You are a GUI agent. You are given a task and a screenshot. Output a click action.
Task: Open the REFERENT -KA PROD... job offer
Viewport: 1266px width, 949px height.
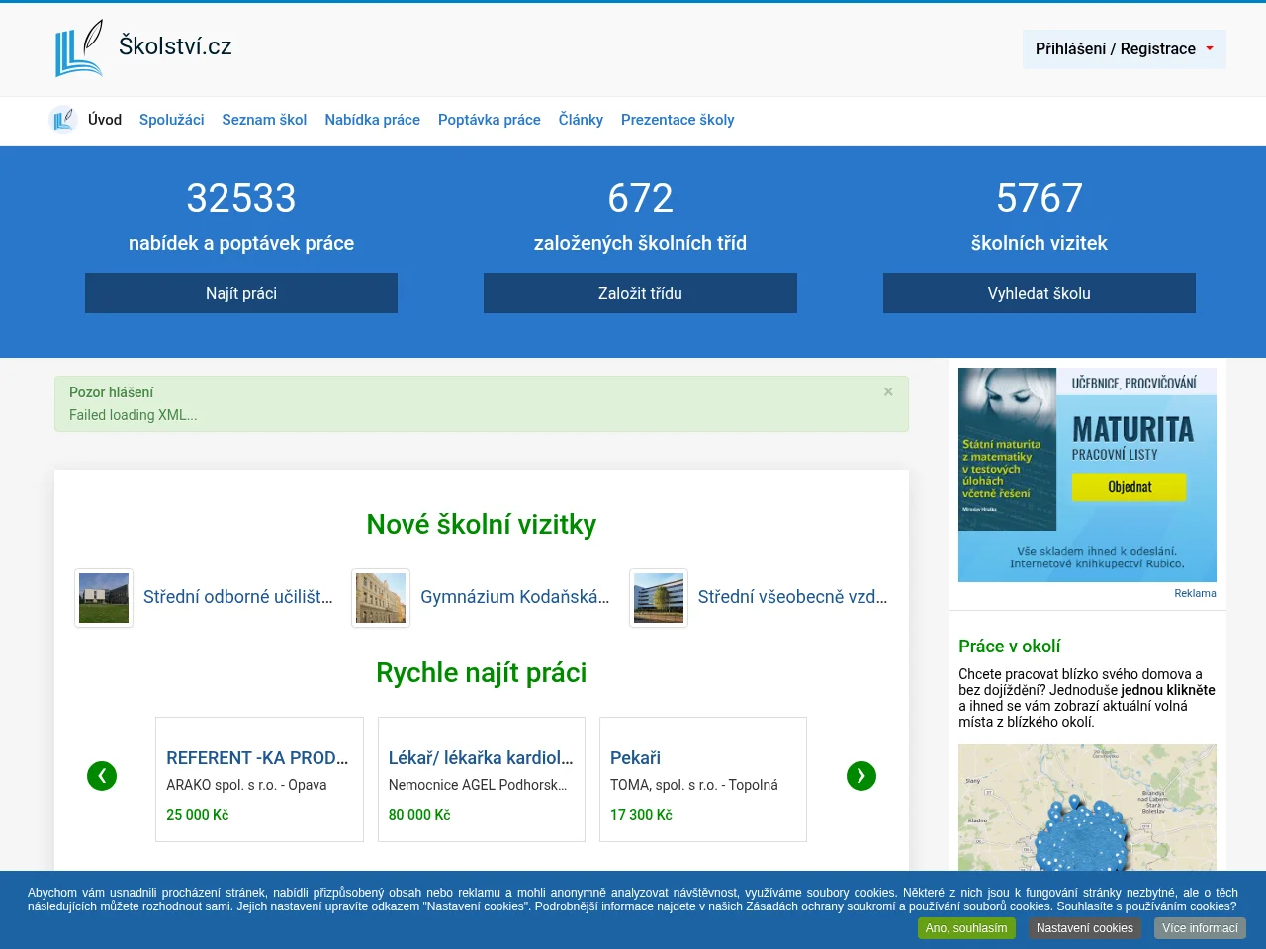(x=258, y=758)
